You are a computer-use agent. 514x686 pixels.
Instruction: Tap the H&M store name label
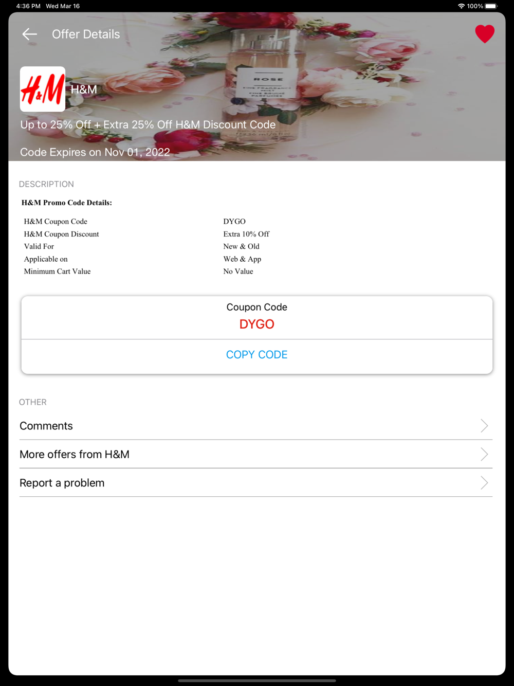[x=84, y=89]
